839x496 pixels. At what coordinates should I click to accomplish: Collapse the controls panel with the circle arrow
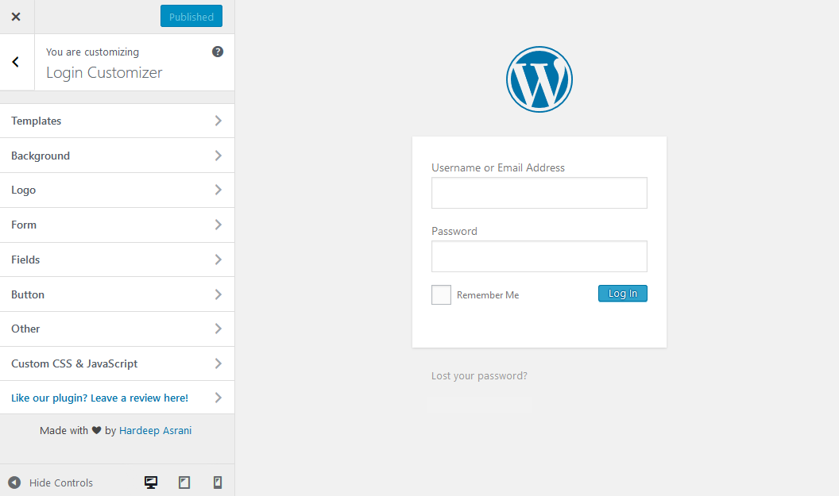click(13, 482)
